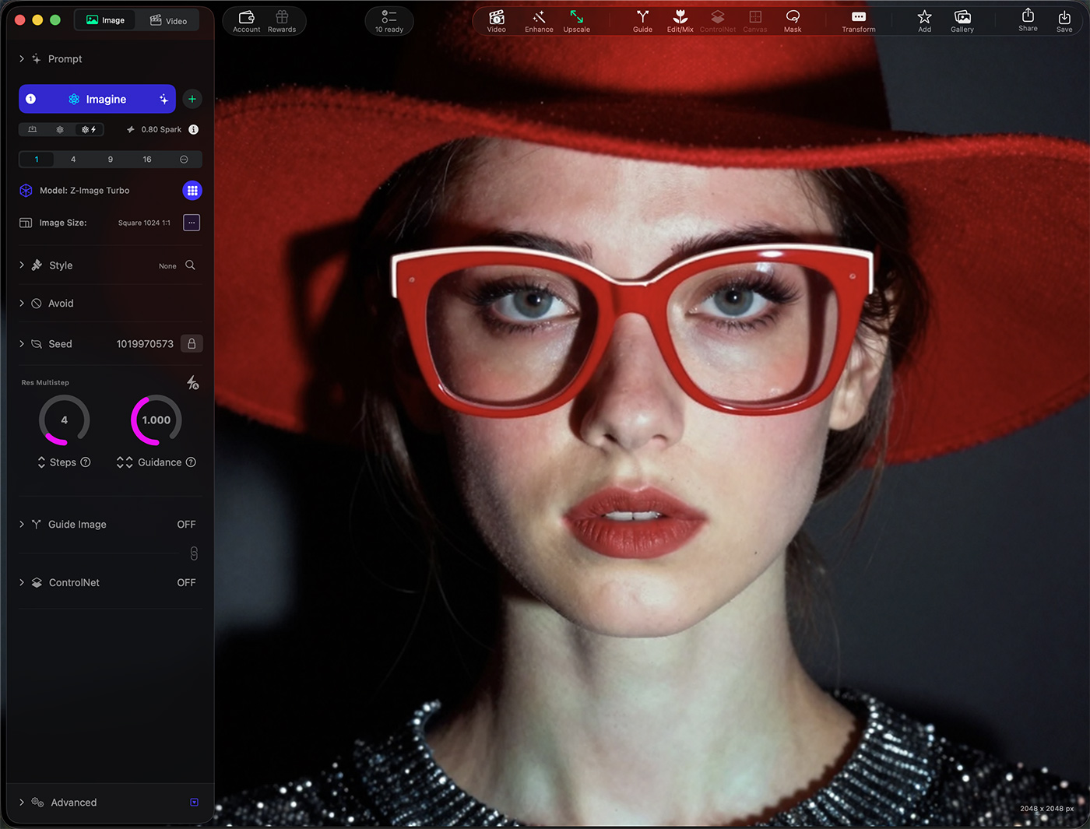1090x829 pixels.
Task: Click the Upscale icon in toolbar
Action: click(576, 21)
